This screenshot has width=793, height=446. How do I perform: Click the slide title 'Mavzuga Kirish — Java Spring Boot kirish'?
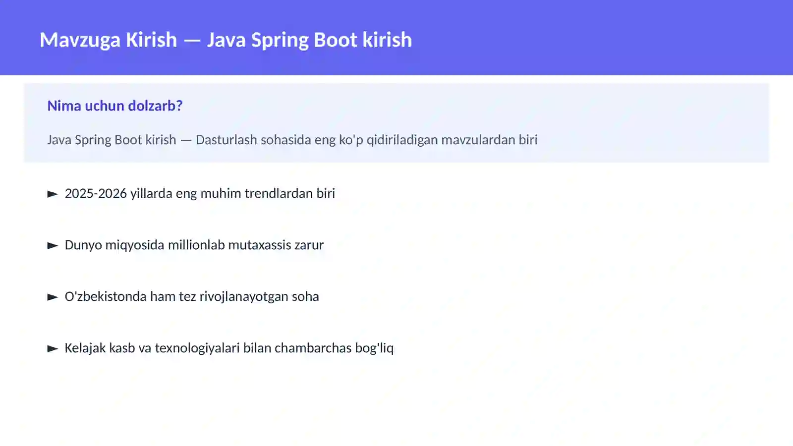pos(226,40)
